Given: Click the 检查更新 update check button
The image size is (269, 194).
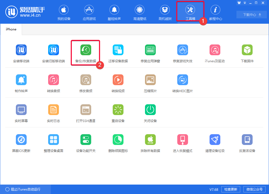Looking at the screenshot, I should pos(231,189).
